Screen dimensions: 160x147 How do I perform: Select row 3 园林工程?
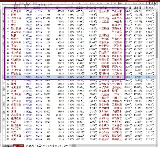[x=79, y=18]
